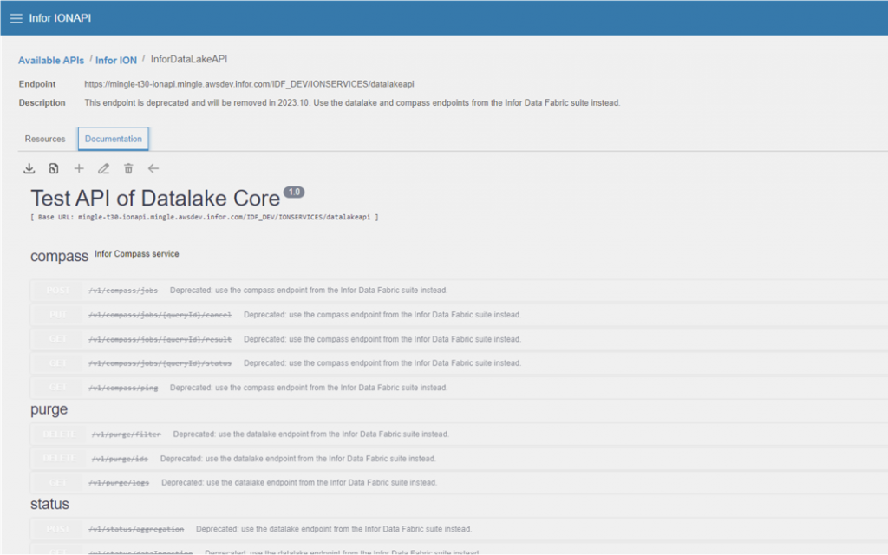Click the Infor IONAPI header title
This screenshot has height=555, width=888.
(x=60, y=18)
